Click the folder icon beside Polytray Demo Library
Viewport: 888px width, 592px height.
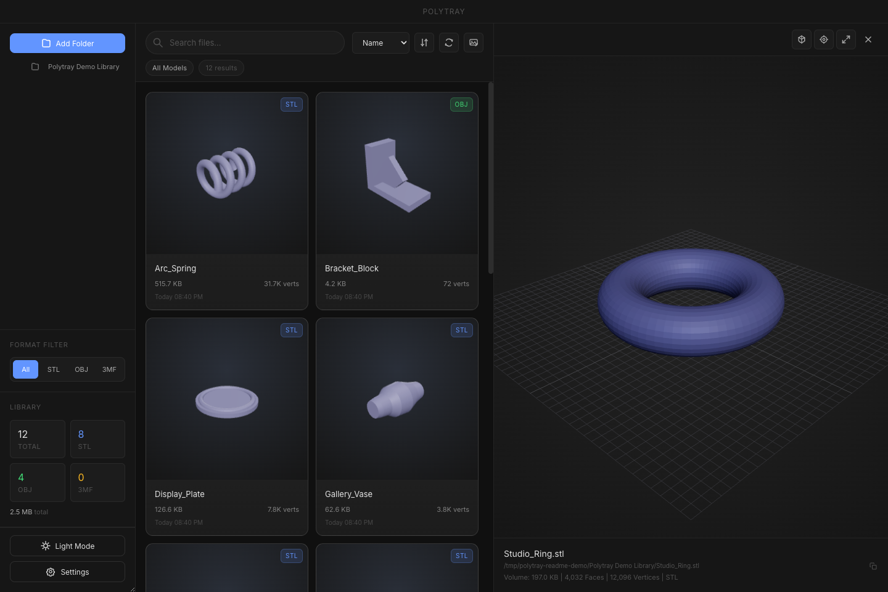(x=35, y=67)
